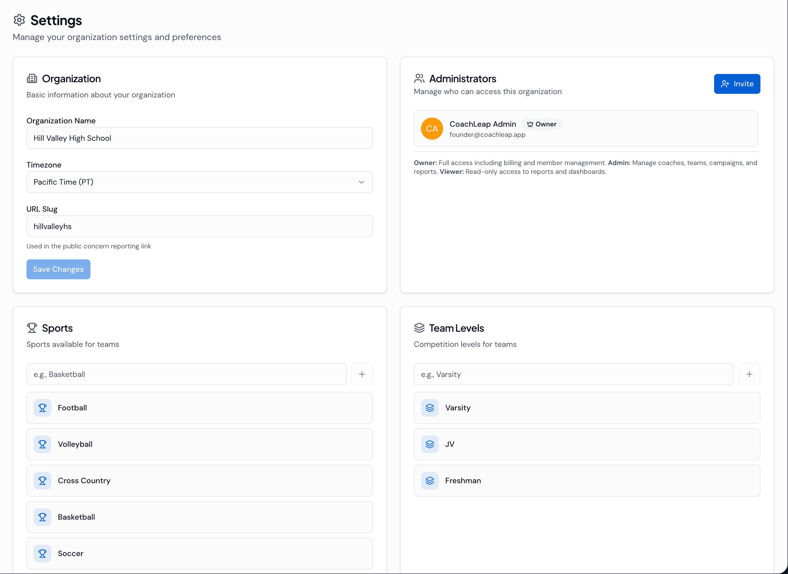Click the plus button to add a team level

(x=749, y=374)
